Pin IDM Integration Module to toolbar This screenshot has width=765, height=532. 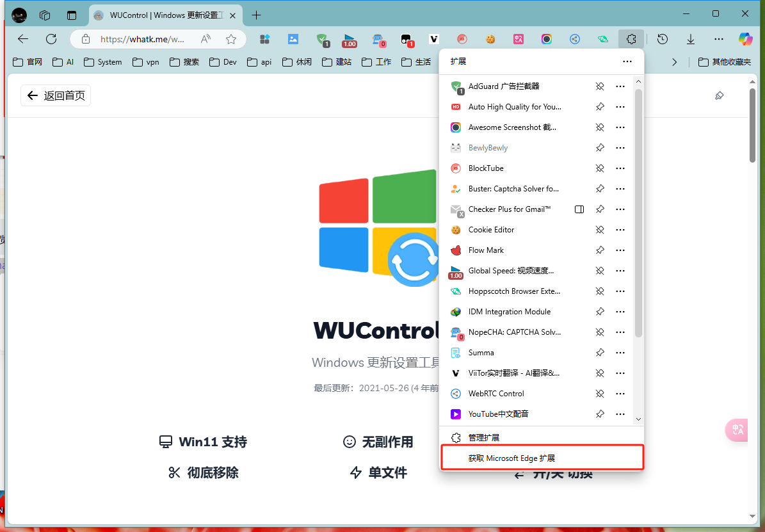coord(600,312)
